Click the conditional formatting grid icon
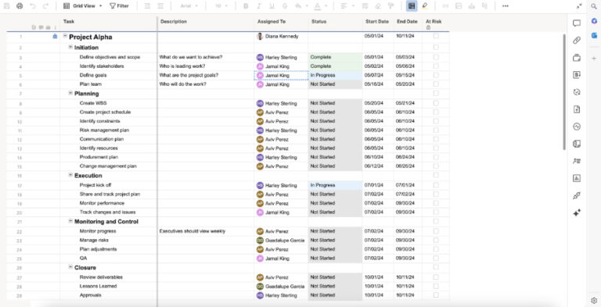Image resolution: width=601 pixels, height=307 pixels. 412,6
